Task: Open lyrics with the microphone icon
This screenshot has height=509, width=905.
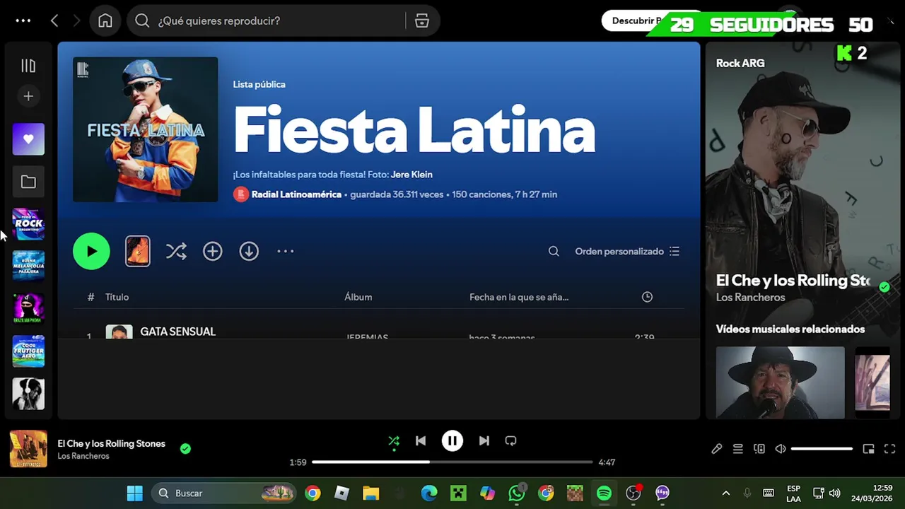Action: click(717, 449)
